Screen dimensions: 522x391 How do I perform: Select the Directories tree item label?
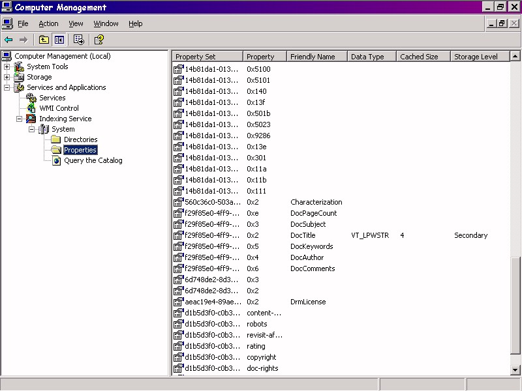80,139
